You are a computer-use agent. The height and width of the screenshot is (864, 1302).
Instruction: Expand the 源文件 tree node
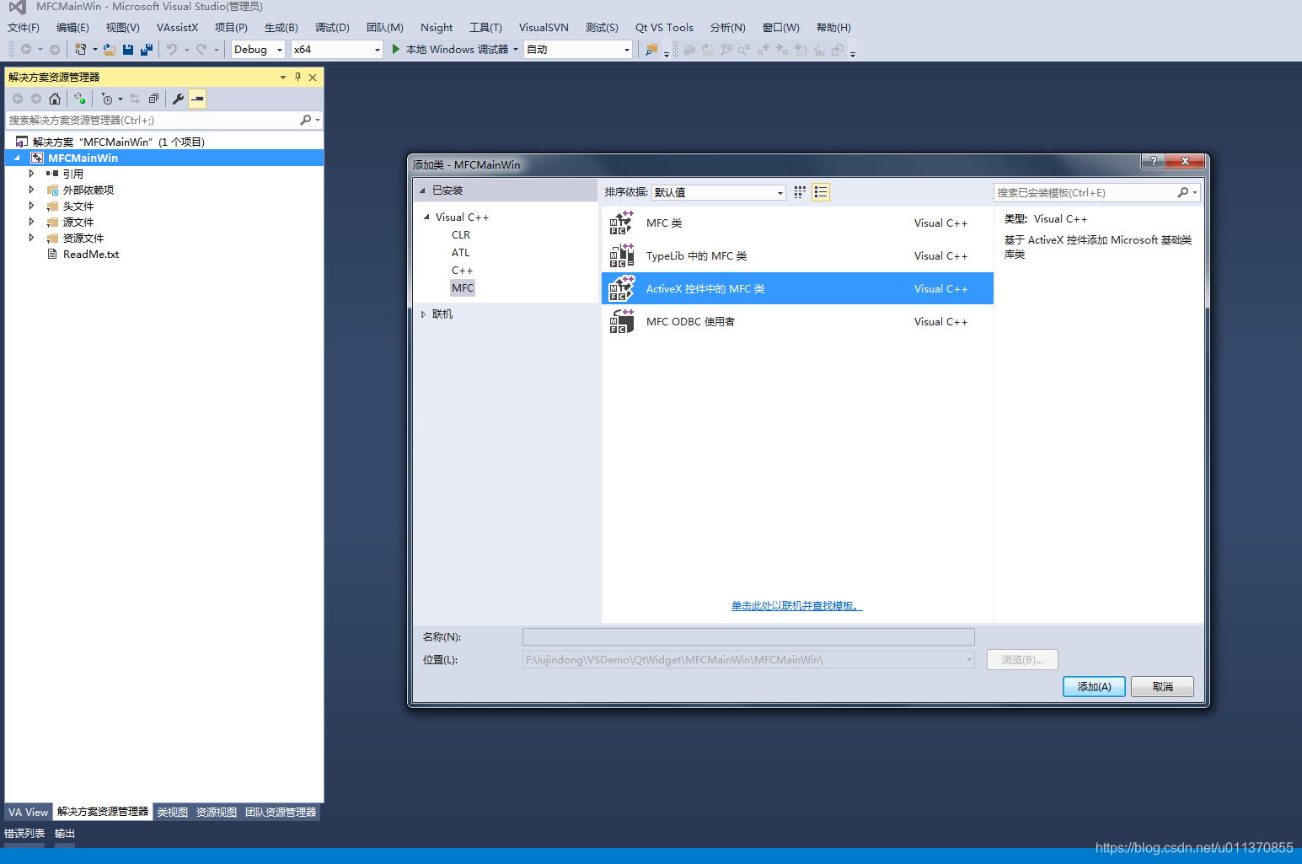tap(32, 222)
